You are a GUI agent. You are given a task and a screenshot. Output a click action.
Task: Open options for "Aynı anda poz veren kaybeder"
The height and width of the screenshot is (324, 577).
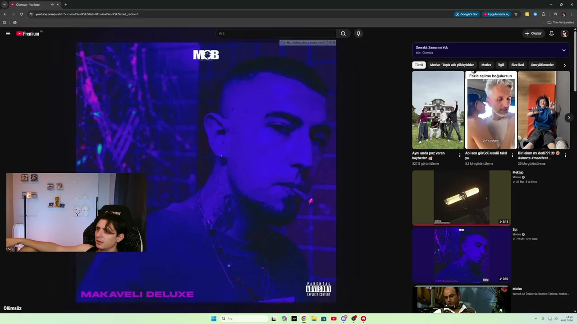point(460,155)
